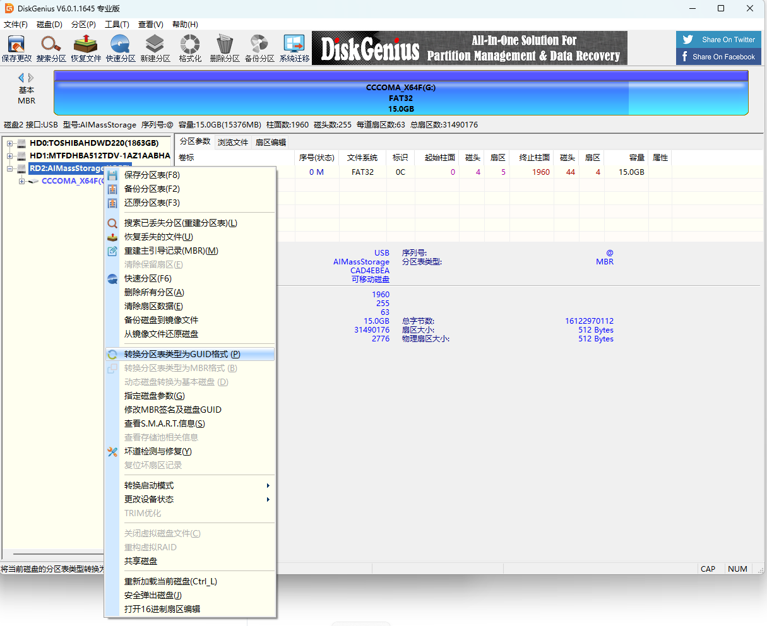The height and width of the screenshot is (626, 767).
Task: Choose 还原分区表(F3) from context menu
Action: click(190, 203)
